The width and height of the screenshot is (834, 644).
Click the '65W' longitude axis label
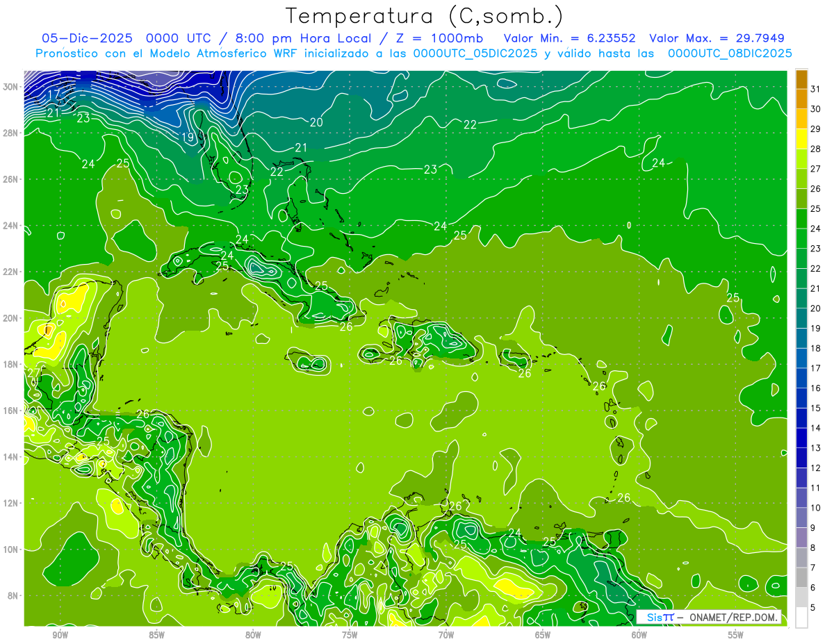(x=543, y=636)
